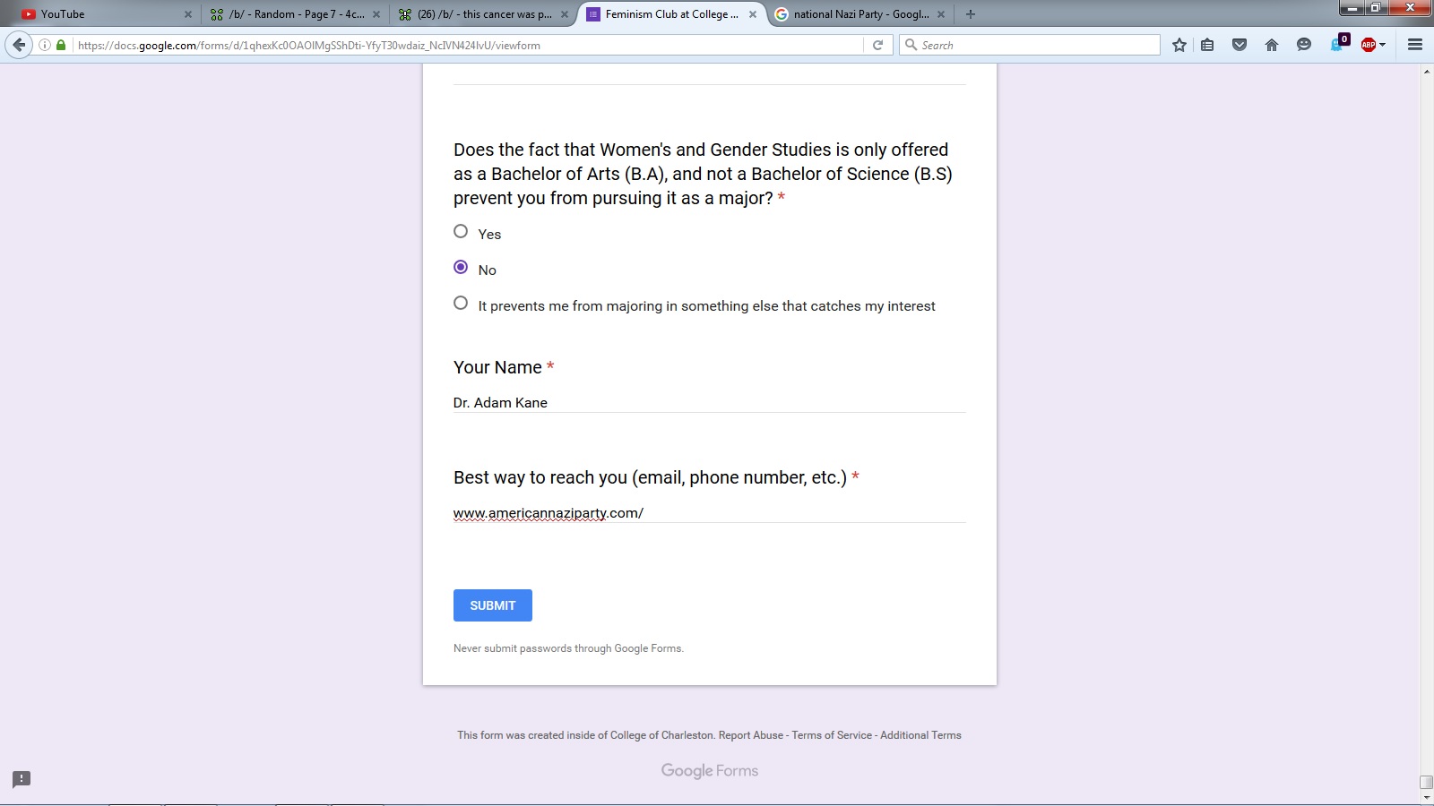
Task: Open the Report Abuse link
Action: (x=750, y=735)
